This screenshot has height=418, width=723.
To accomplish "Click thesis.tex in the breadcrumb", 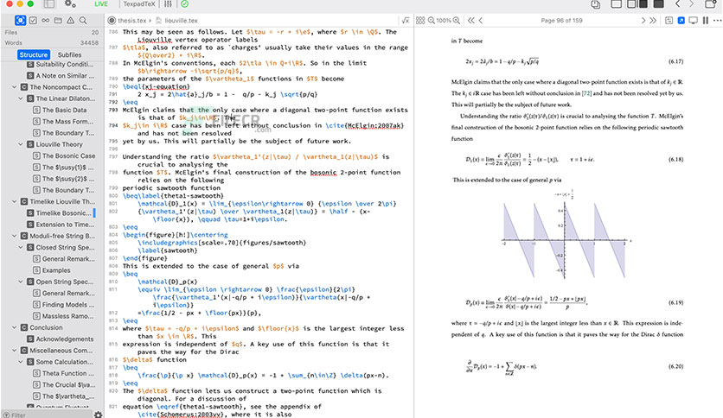I will point(131,20).
